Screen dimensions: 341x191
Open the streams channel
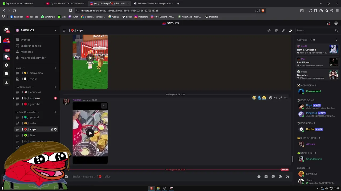pyautogui.click(x=36, y=98)
